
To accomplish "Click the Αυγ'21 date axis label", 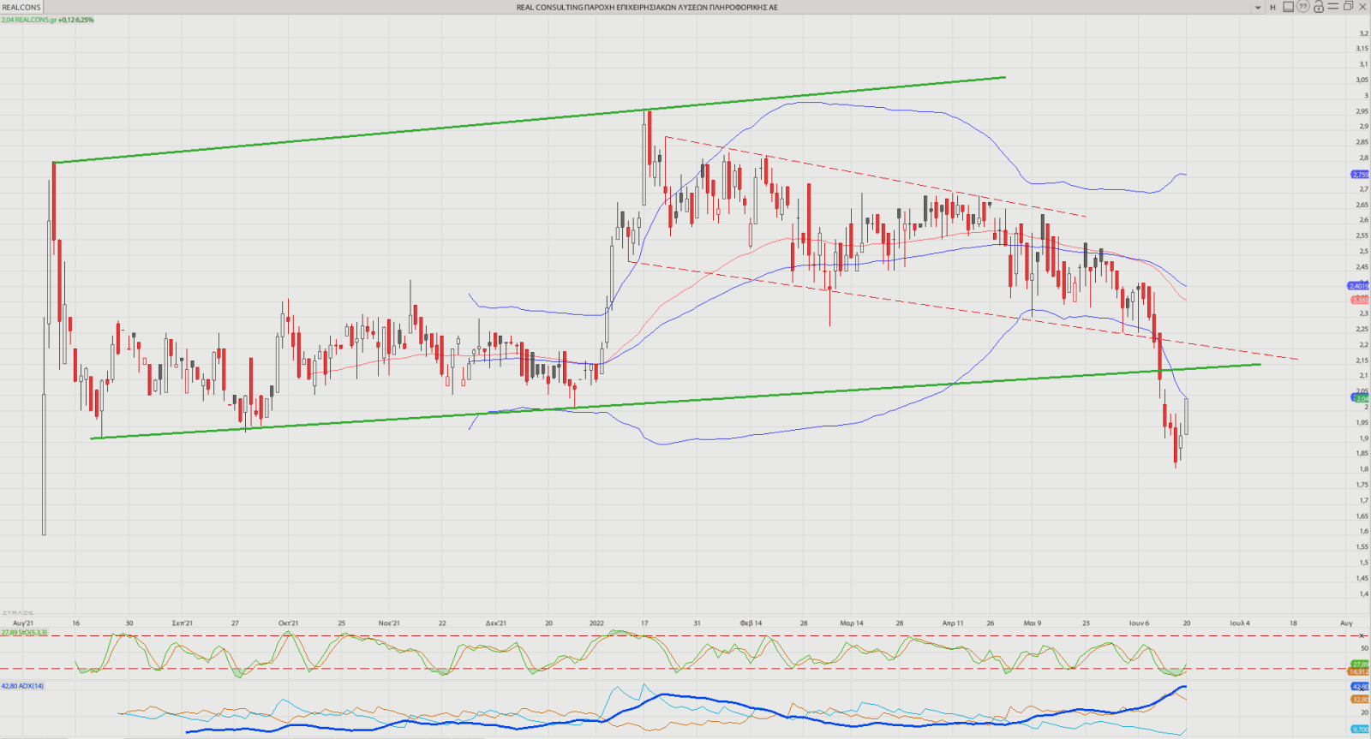I will 23,623.
